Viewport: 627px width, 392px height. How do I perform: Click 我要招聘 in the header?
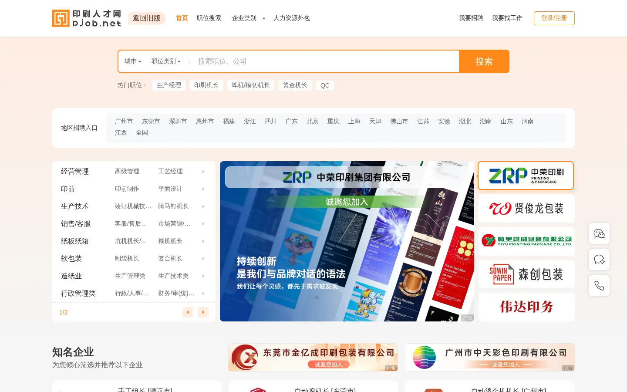[x=471, y=18]
